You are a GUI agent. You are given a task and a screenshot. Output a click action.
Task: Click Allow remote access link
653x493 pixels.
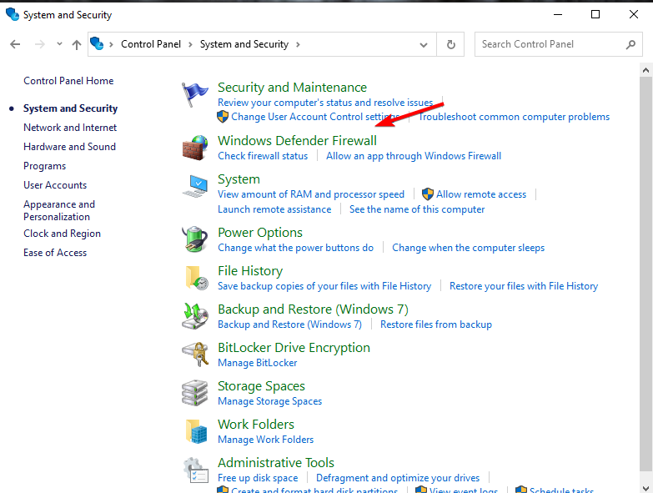click(x=481, y=194)
